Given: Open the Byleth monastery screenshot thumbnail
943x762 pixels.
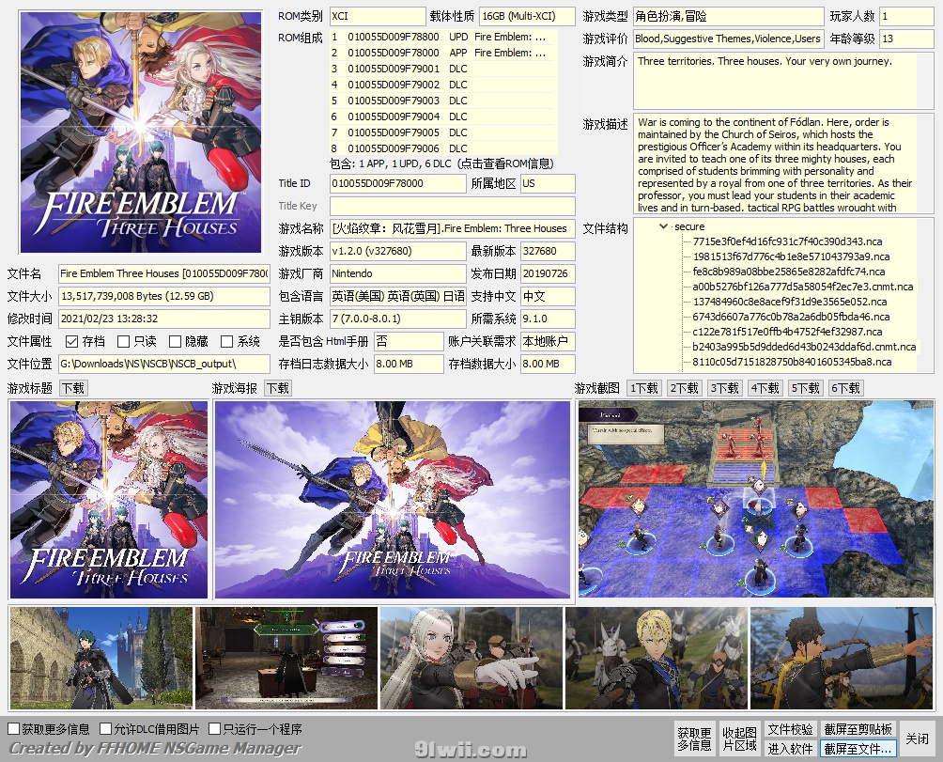Looking at the screenshot, I should click(x=101, y=658).
